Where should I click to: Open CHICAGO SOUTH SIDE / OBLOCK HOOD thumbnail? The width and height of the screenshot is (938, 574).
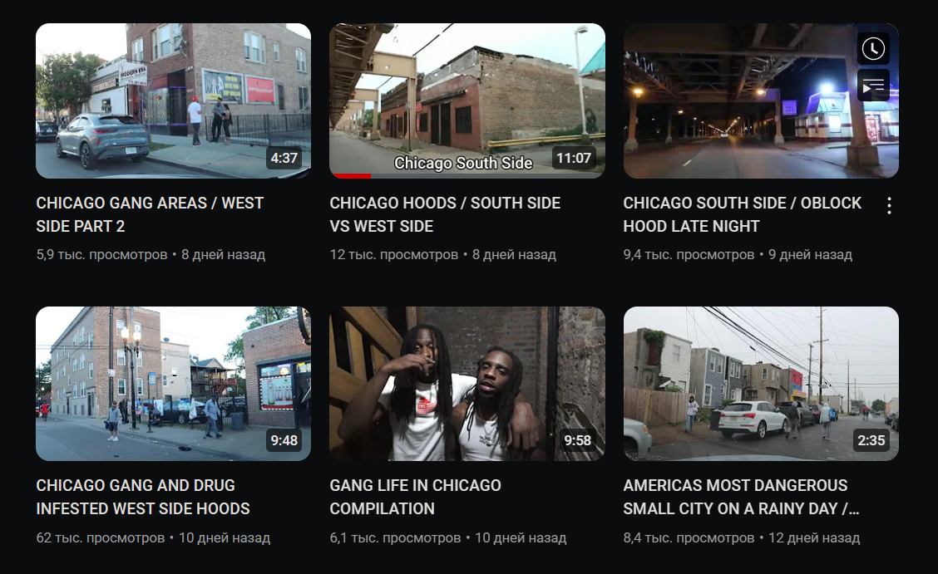760,101
